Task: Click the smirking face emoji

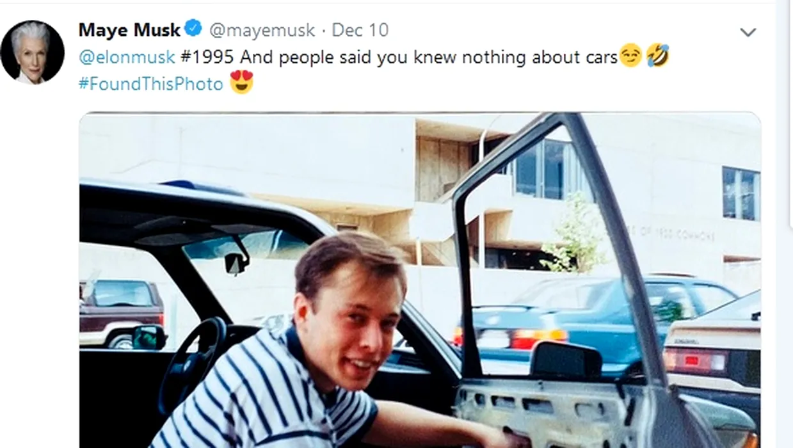Action: coord(631,58)
